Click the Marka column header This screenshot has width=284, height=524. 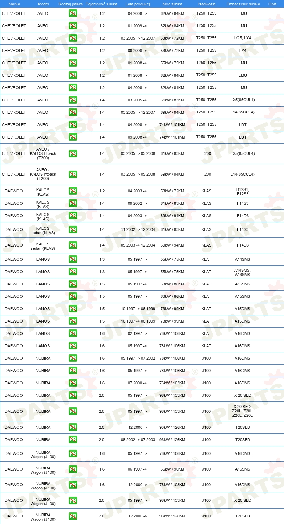pos(14,4)
